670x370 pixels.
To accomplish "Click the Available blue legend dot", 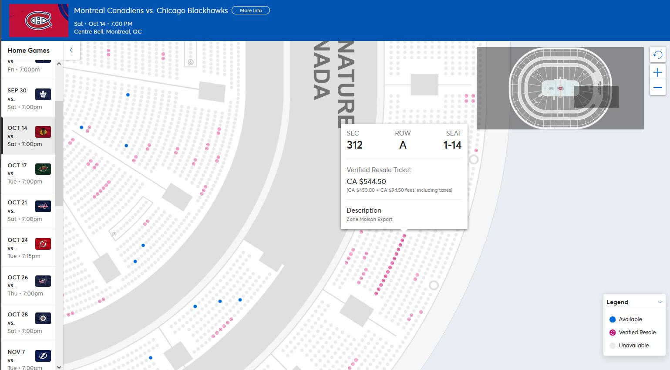I will pyautogui.click(x=613, y=319).
